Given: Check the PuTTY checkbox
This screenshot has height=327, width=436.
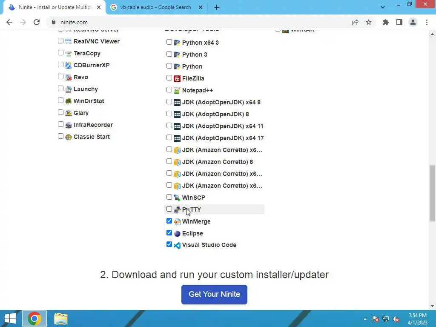Looking at the screenshot, I should [x=169, y=209].
